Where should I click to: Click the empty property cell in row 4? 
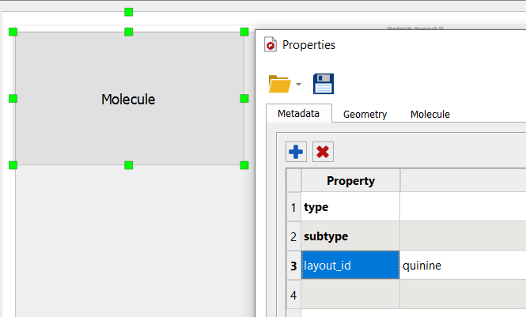click(x=350, y=294)
